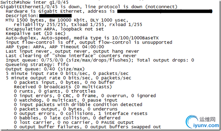Image resolution: width=221 pixels, height=131 pixels.
Task: Click the '5 minute input rate' line
Action: tap(67, 73)
